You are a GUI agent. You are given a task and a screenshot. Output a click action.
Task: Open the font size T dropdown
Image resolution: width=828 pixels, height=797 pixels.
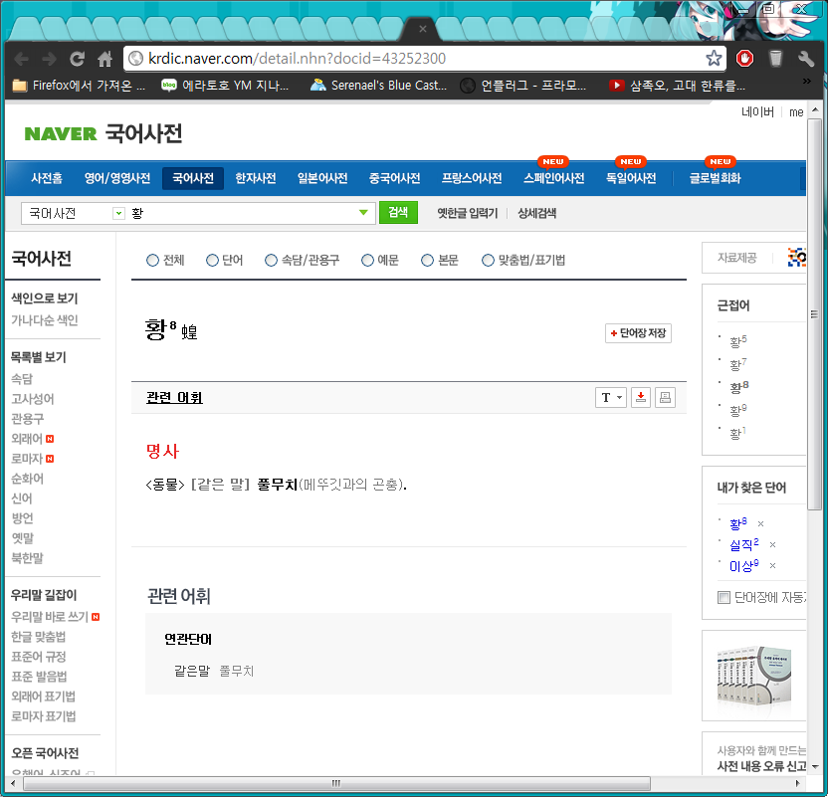[x=611, y=397]
